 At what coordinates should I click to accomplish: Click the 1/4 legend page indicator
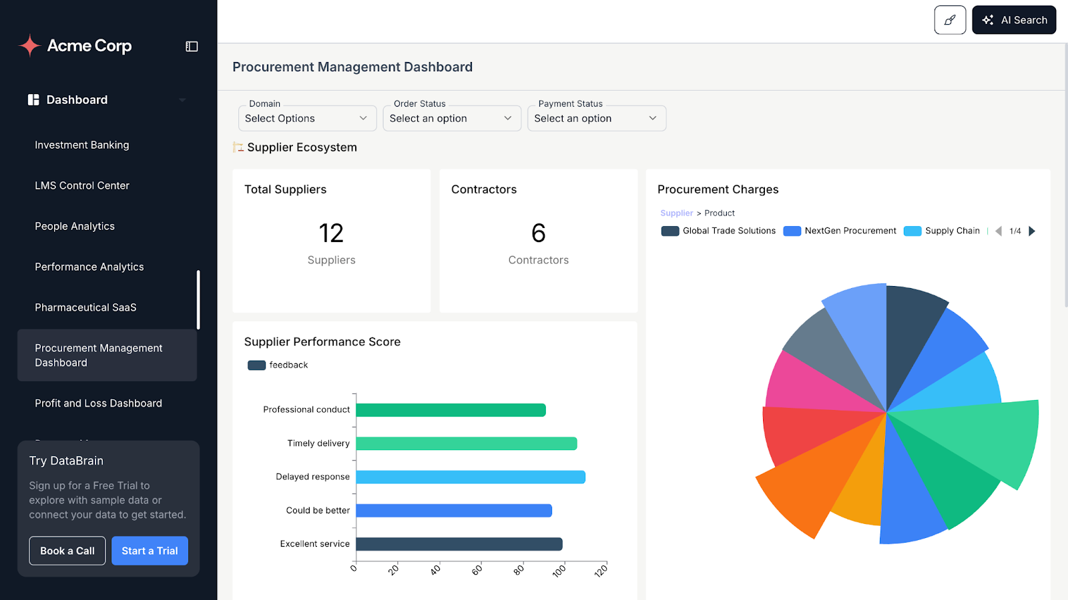1015,231
